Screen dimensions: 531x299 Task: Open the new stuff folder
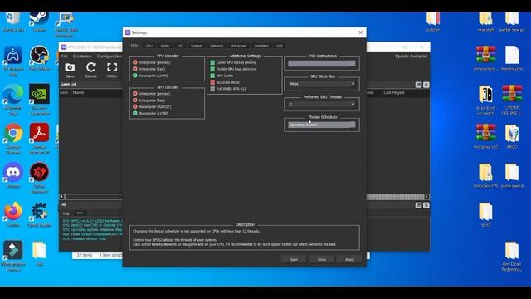click(x=485, y=22)
